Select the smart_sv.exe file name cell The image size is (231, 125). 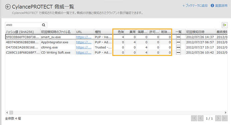coord(58,37)
